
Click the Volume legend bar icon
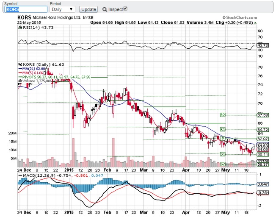[20, 81]
